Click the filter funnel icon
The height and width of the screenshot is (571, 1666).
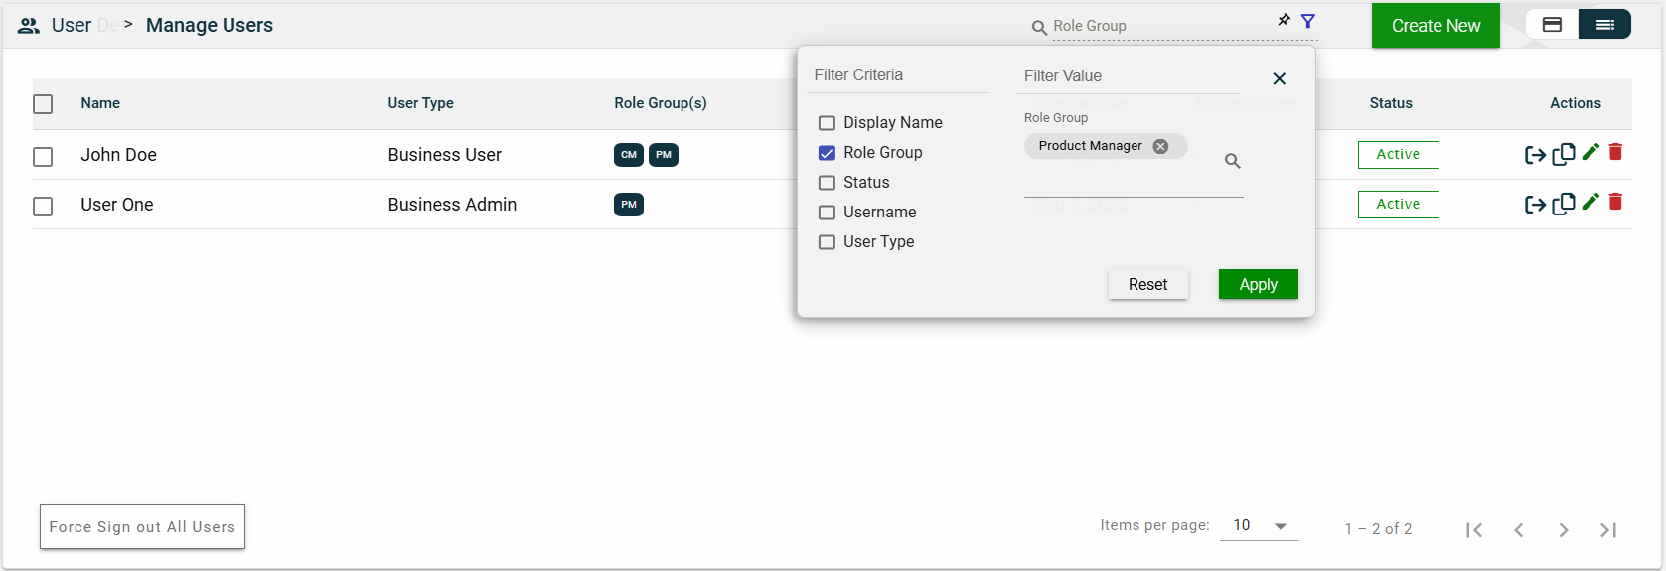[1308, 21]
